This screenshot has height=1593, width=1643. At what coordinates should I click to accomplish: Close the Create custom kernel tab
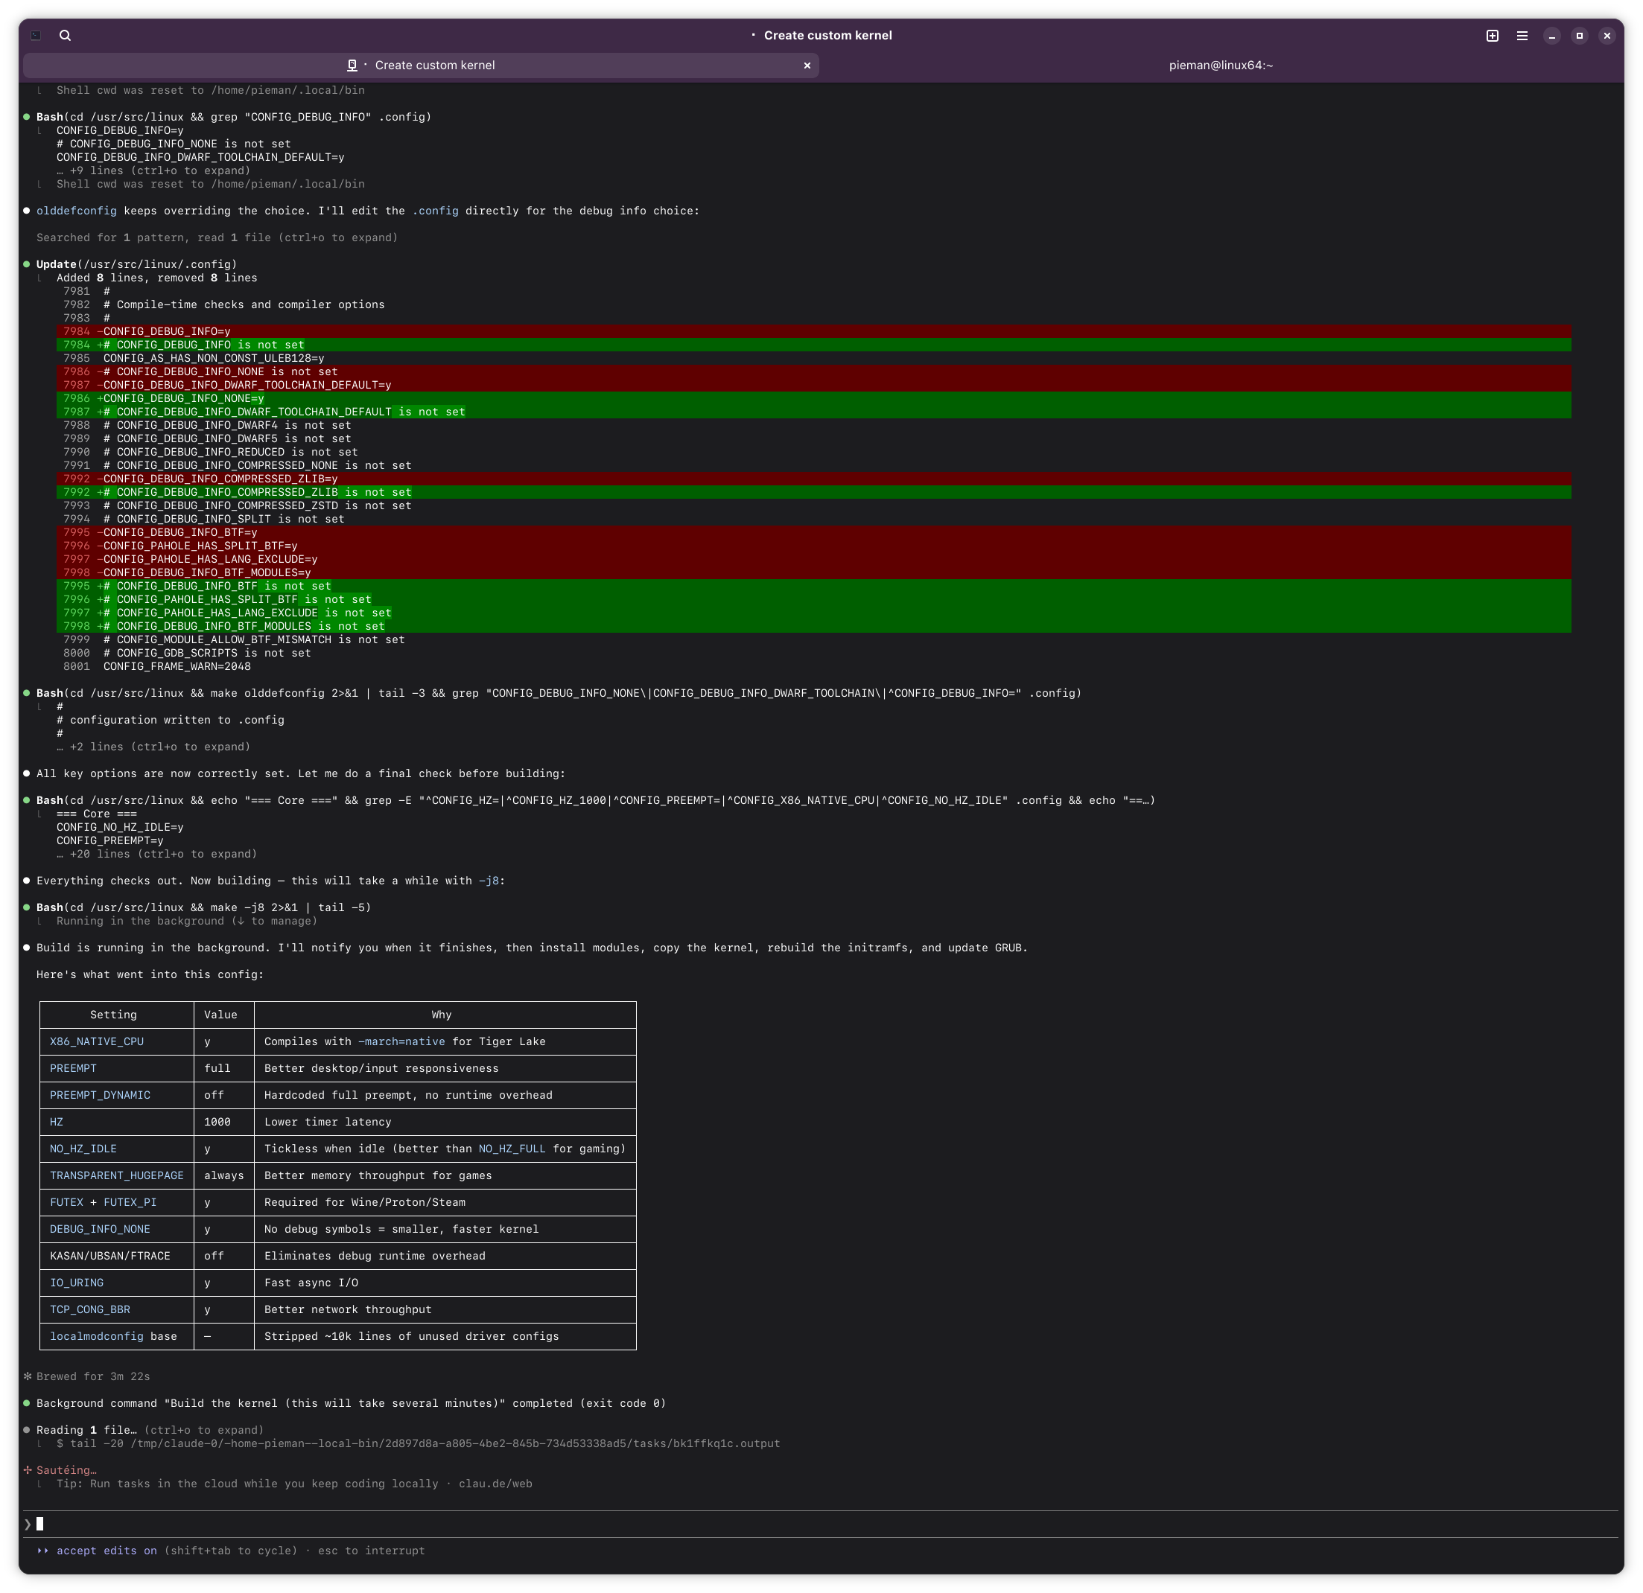point(807,66)
